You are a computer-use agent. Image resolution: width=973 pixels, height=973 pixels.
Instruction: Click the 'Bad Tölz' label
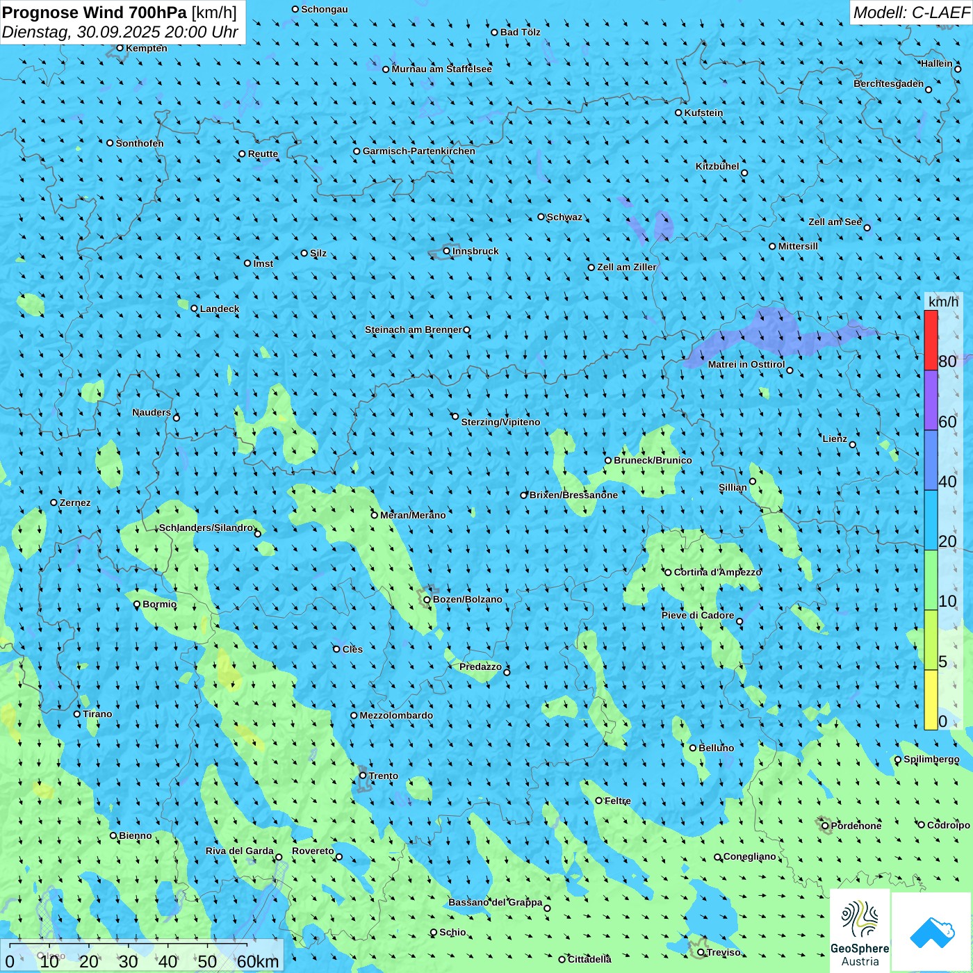(x=520, y=32)
